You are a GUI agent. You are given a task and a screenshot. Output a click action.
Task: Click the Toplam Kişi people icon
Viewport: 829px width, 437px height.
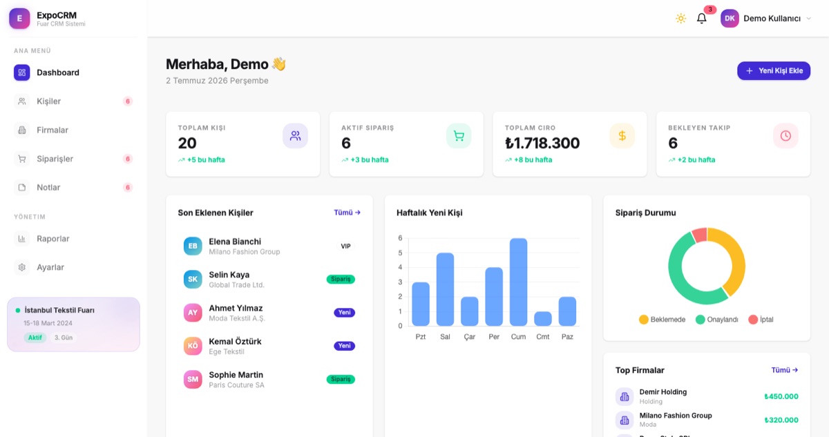point(296,136)
